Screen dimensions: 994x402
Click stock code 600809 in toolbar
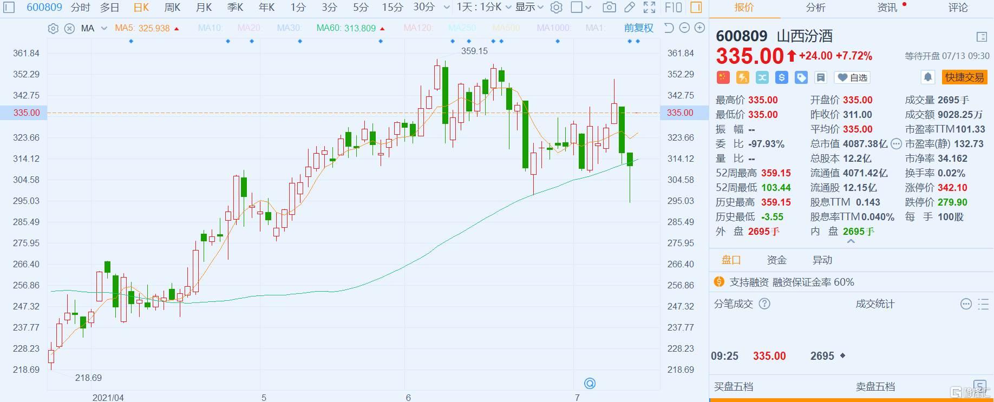tap(44, 8)
